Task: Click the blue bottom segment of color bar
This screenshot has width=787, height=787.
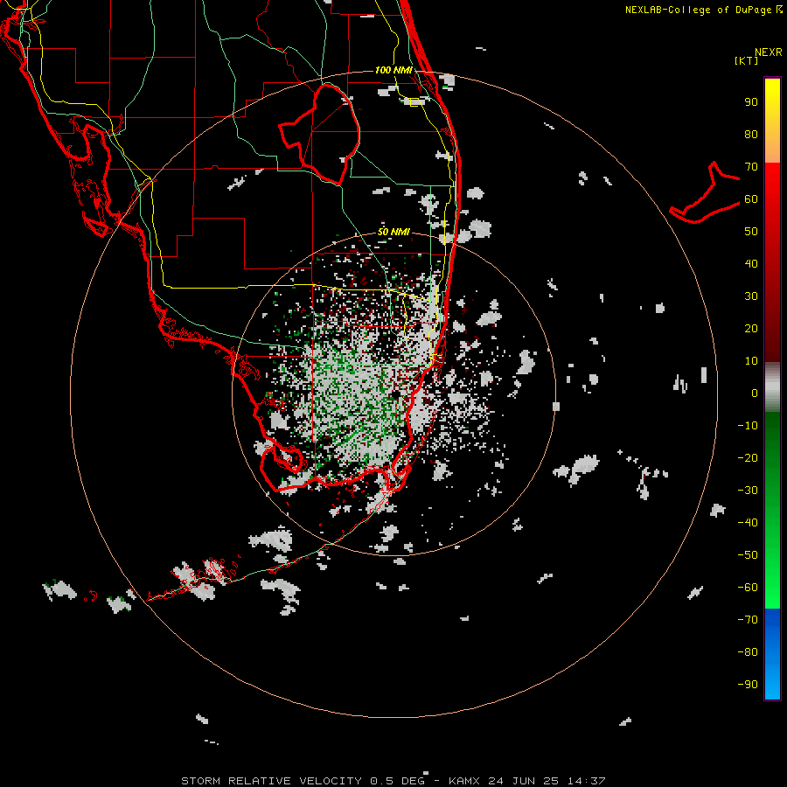Action: [772, 654]
